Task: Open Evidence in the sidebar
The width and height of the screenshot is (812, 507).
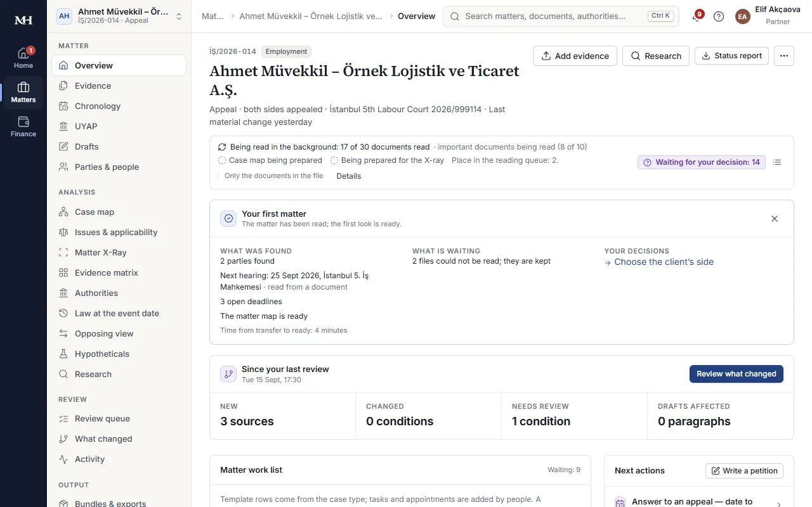Action: pos(119,86)
